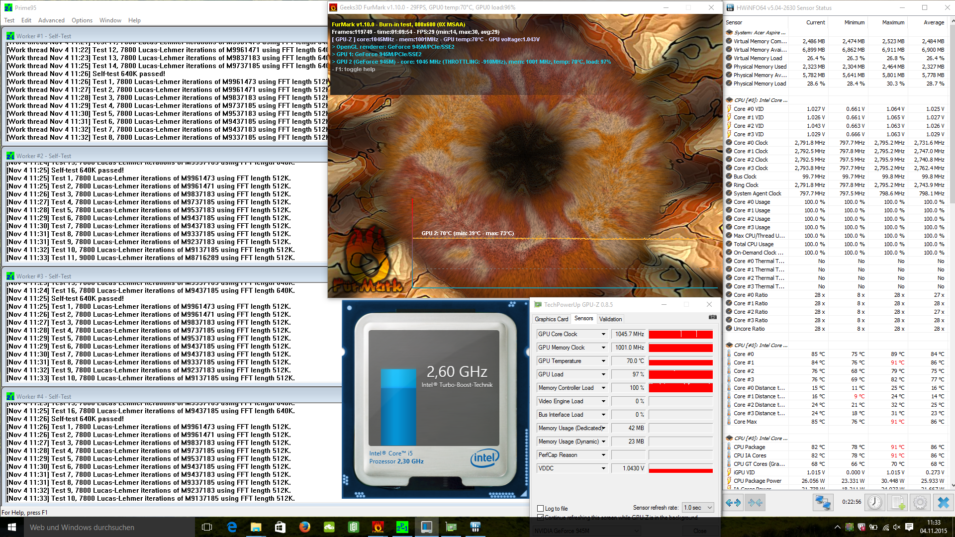Open Firefox from the taskbar
Image resolution: width=955 pixels, height=537 pixels.
click(x=304, y=527)
